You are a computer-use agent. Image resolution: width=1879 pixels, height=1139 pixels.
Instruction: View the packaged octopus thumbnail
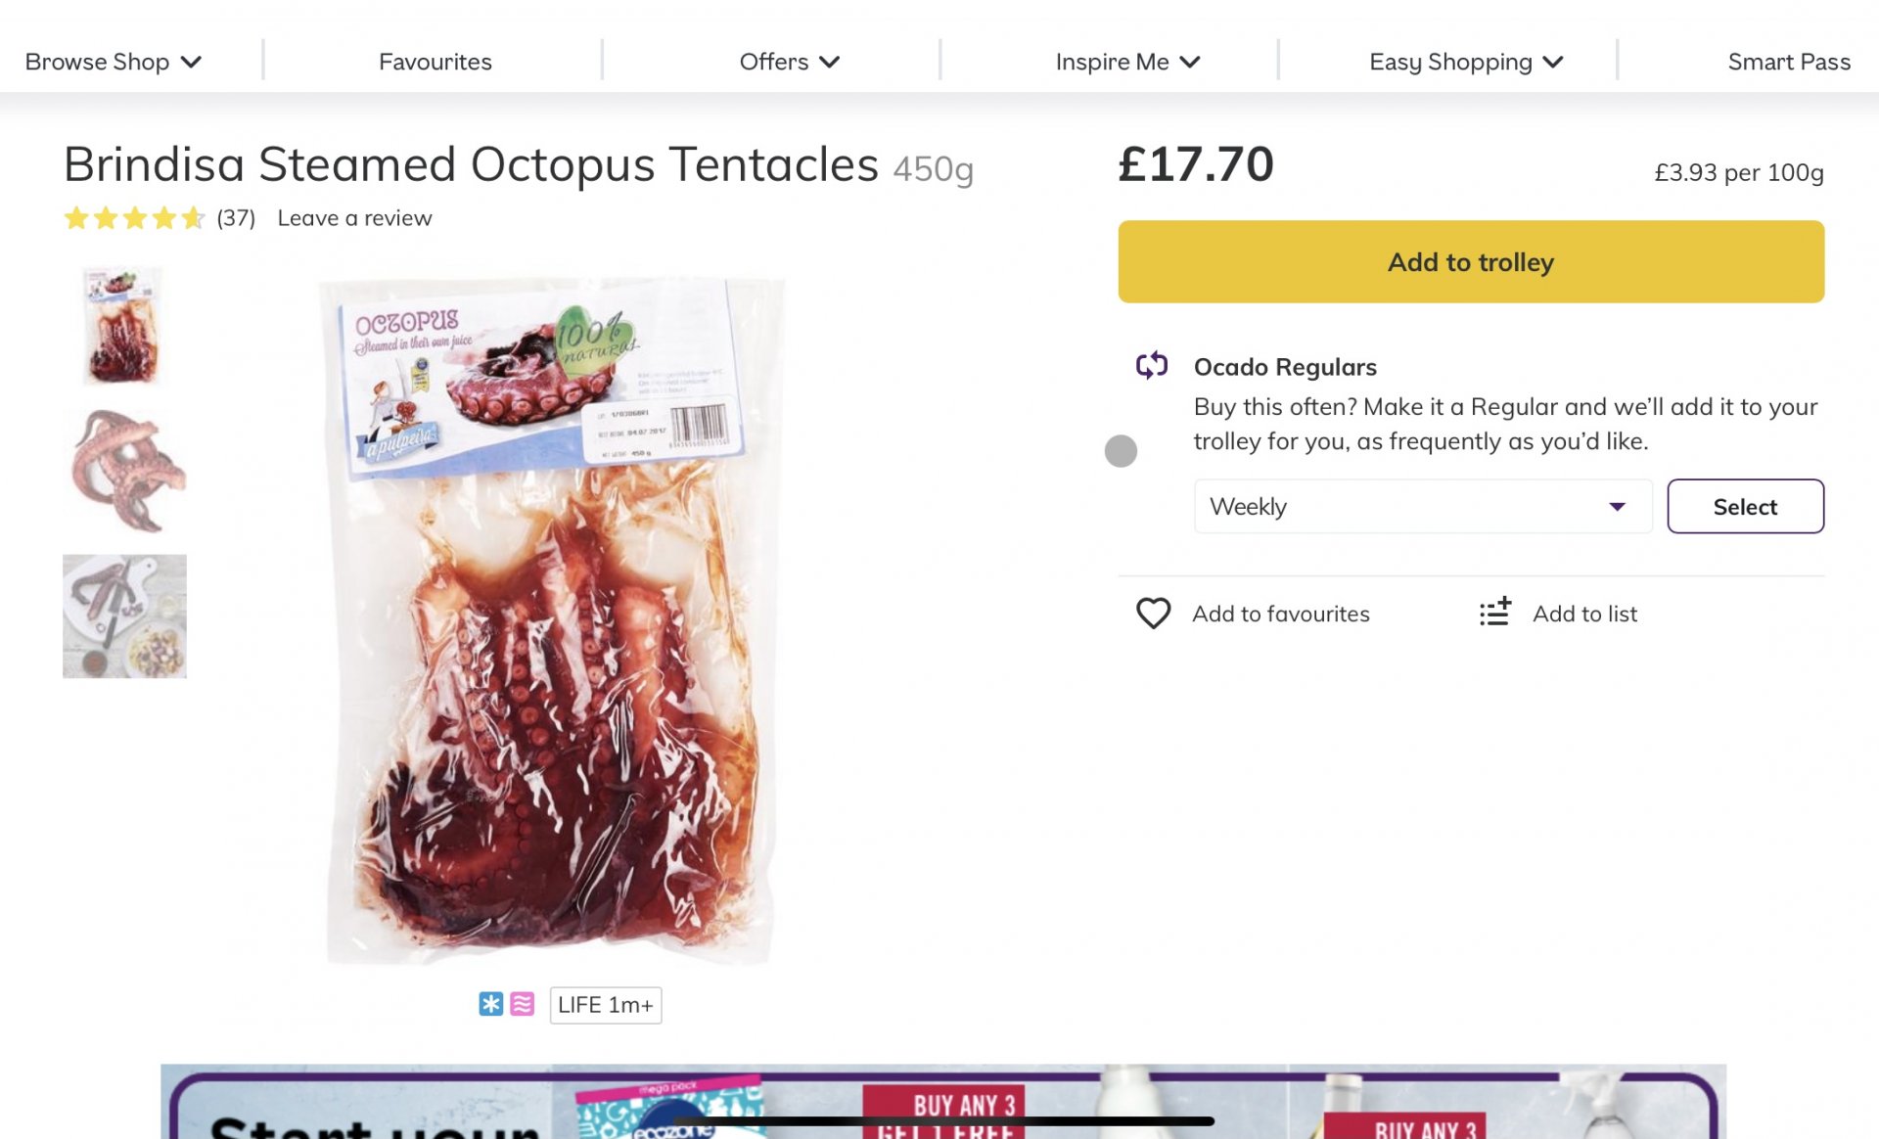click(123, 326)
